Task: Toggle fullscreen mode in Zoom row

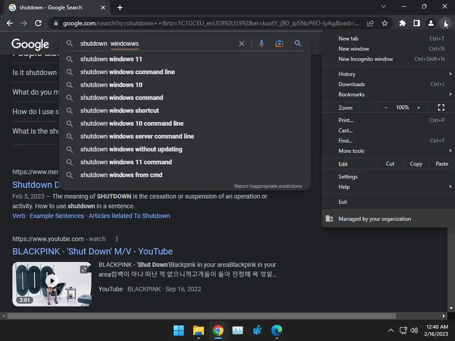Action: coord(441,107)
